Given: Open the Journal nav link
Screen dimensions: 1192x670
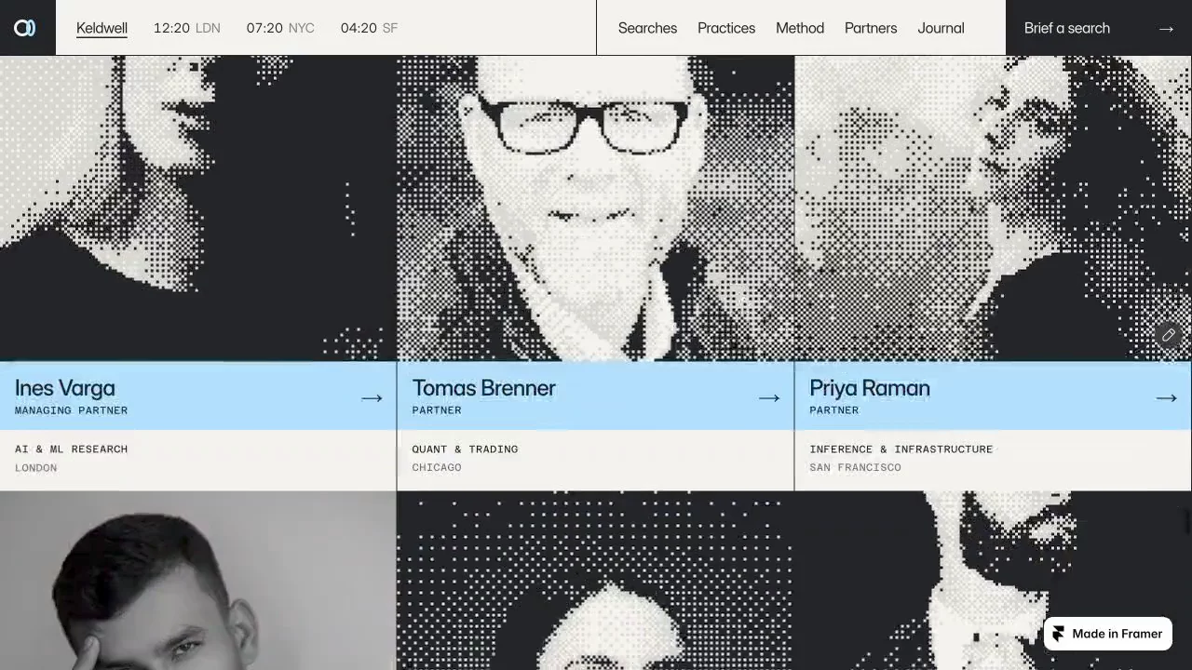Looking at the screenshot, I should (941, 28).
